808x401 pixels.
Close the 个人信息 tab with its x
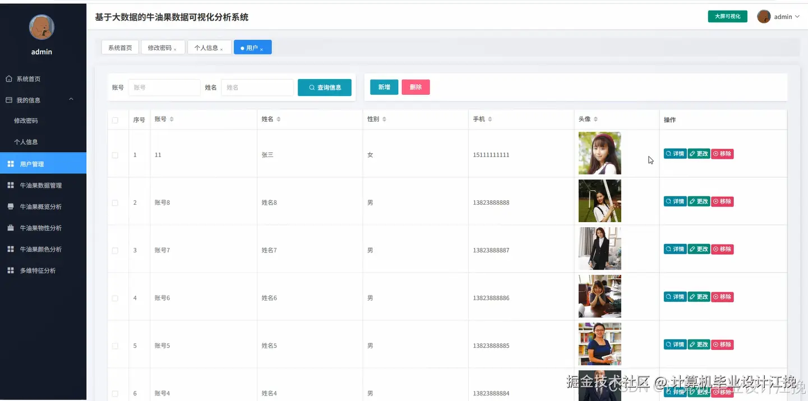(221, 49)
